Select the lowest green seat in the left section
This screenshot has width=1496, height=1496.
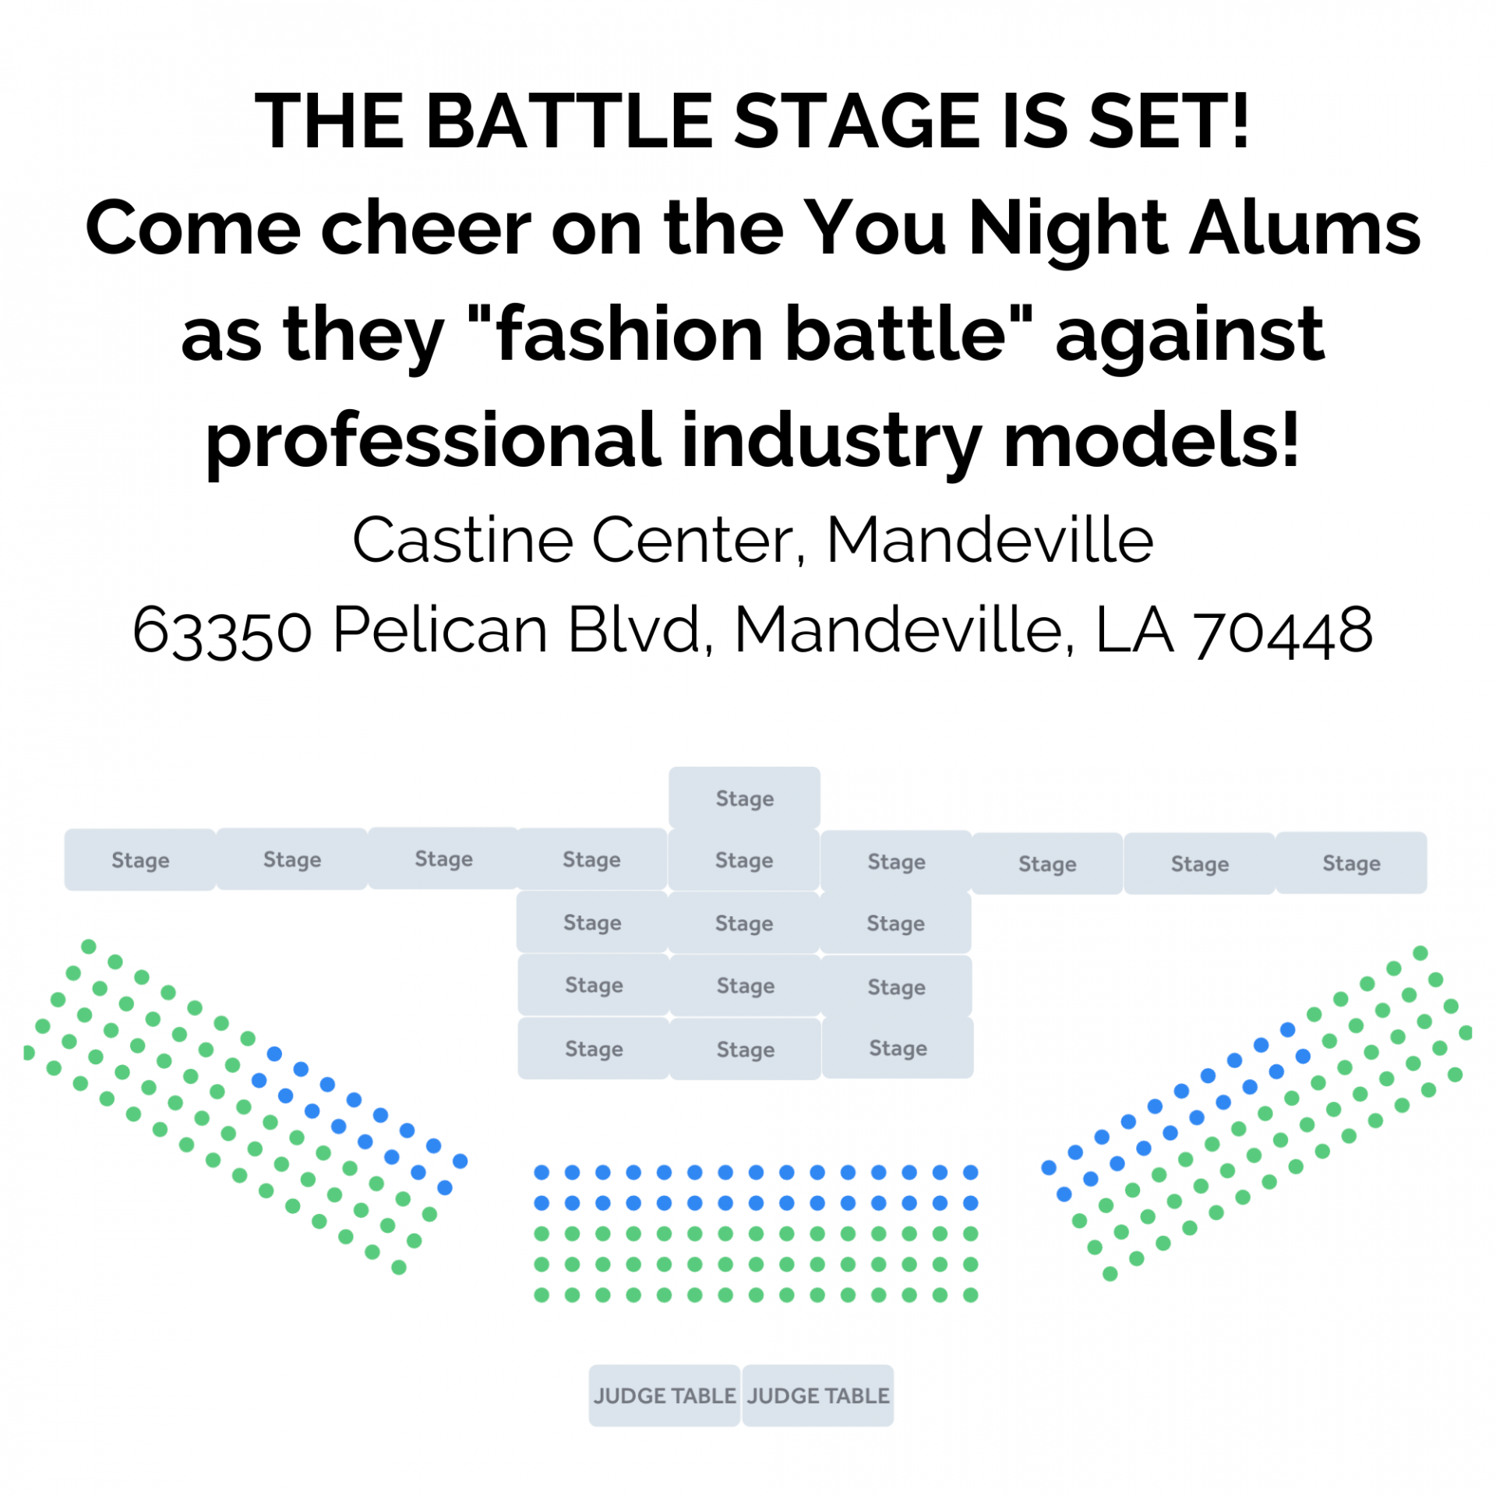[x=399, y=1268]
